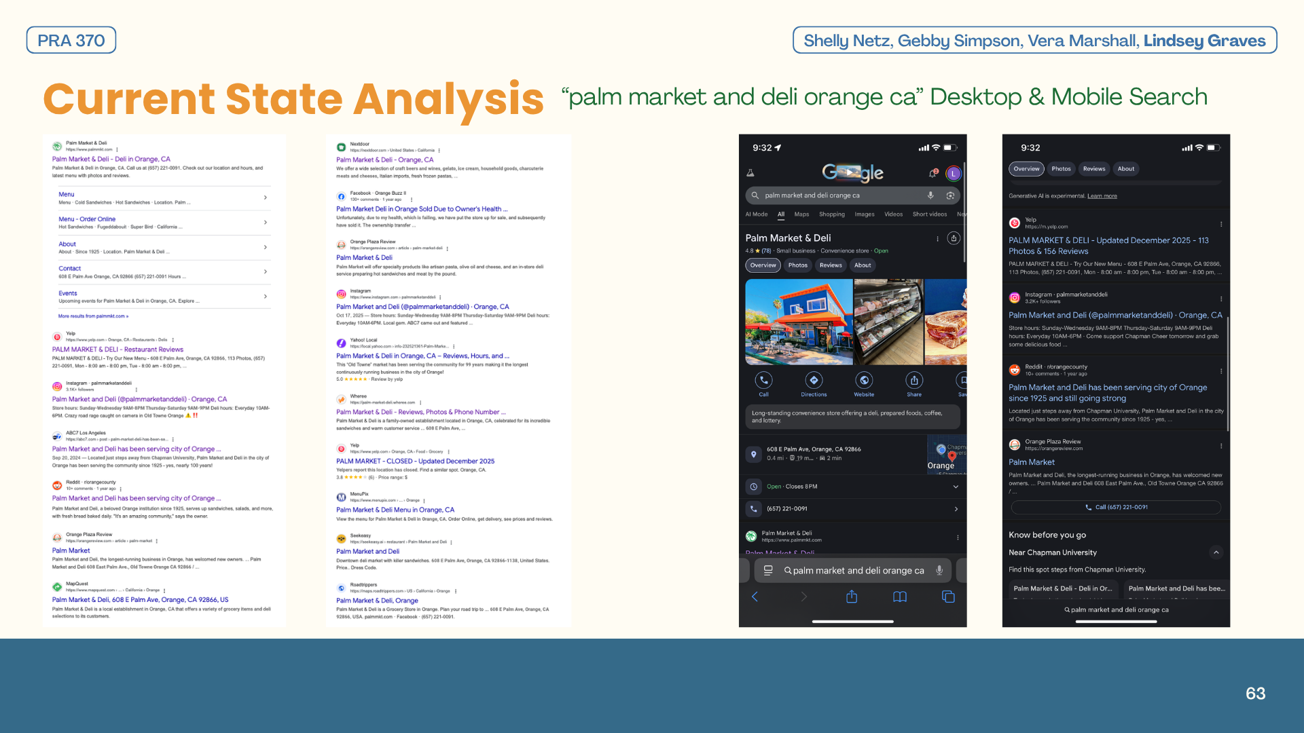Expand the desktop About sitelink chevron
Viewport: 1304px width, 733px height.
coord(266,247)
